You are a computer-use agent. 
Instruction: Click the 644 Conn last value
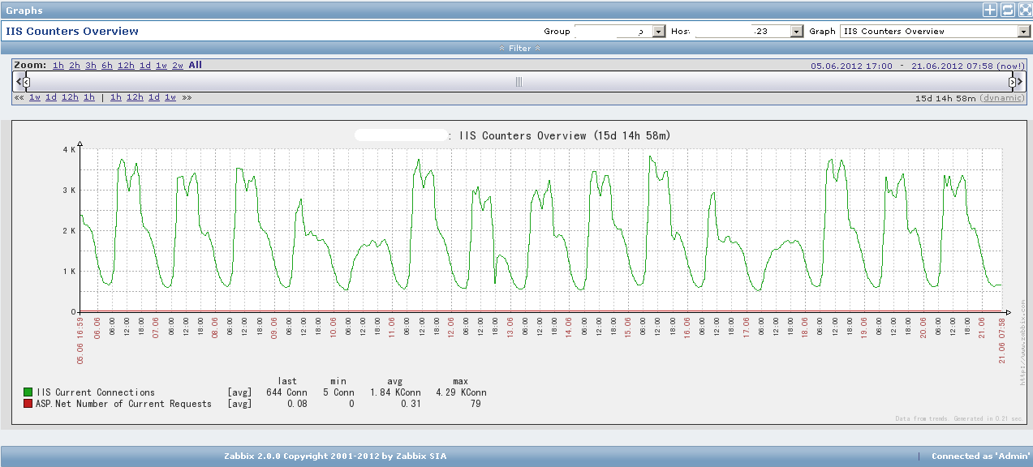pos(287,392)
